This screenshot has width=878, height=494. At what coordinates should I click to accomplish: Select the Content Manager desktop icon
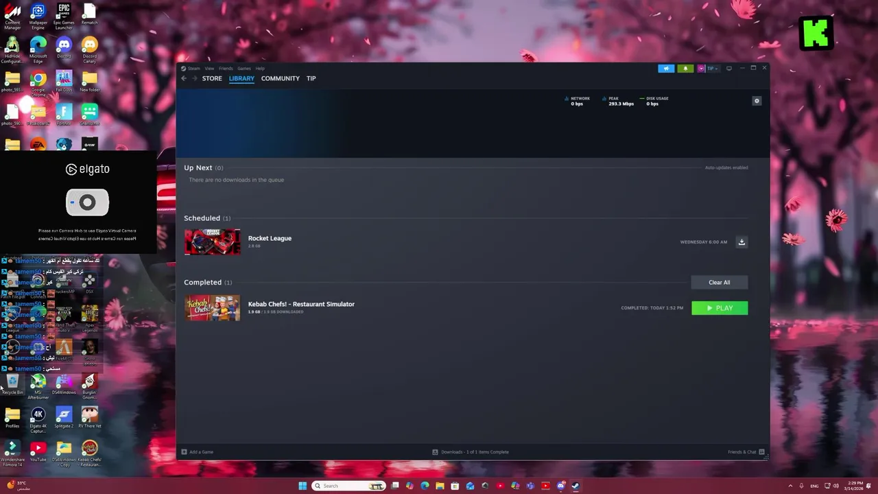pos(12,16)
